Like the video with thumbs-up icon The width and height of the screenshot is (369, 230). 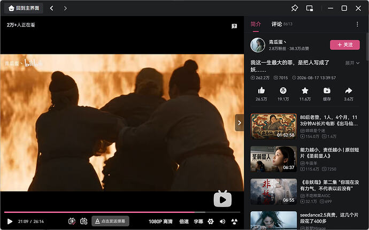pos(261,90)
